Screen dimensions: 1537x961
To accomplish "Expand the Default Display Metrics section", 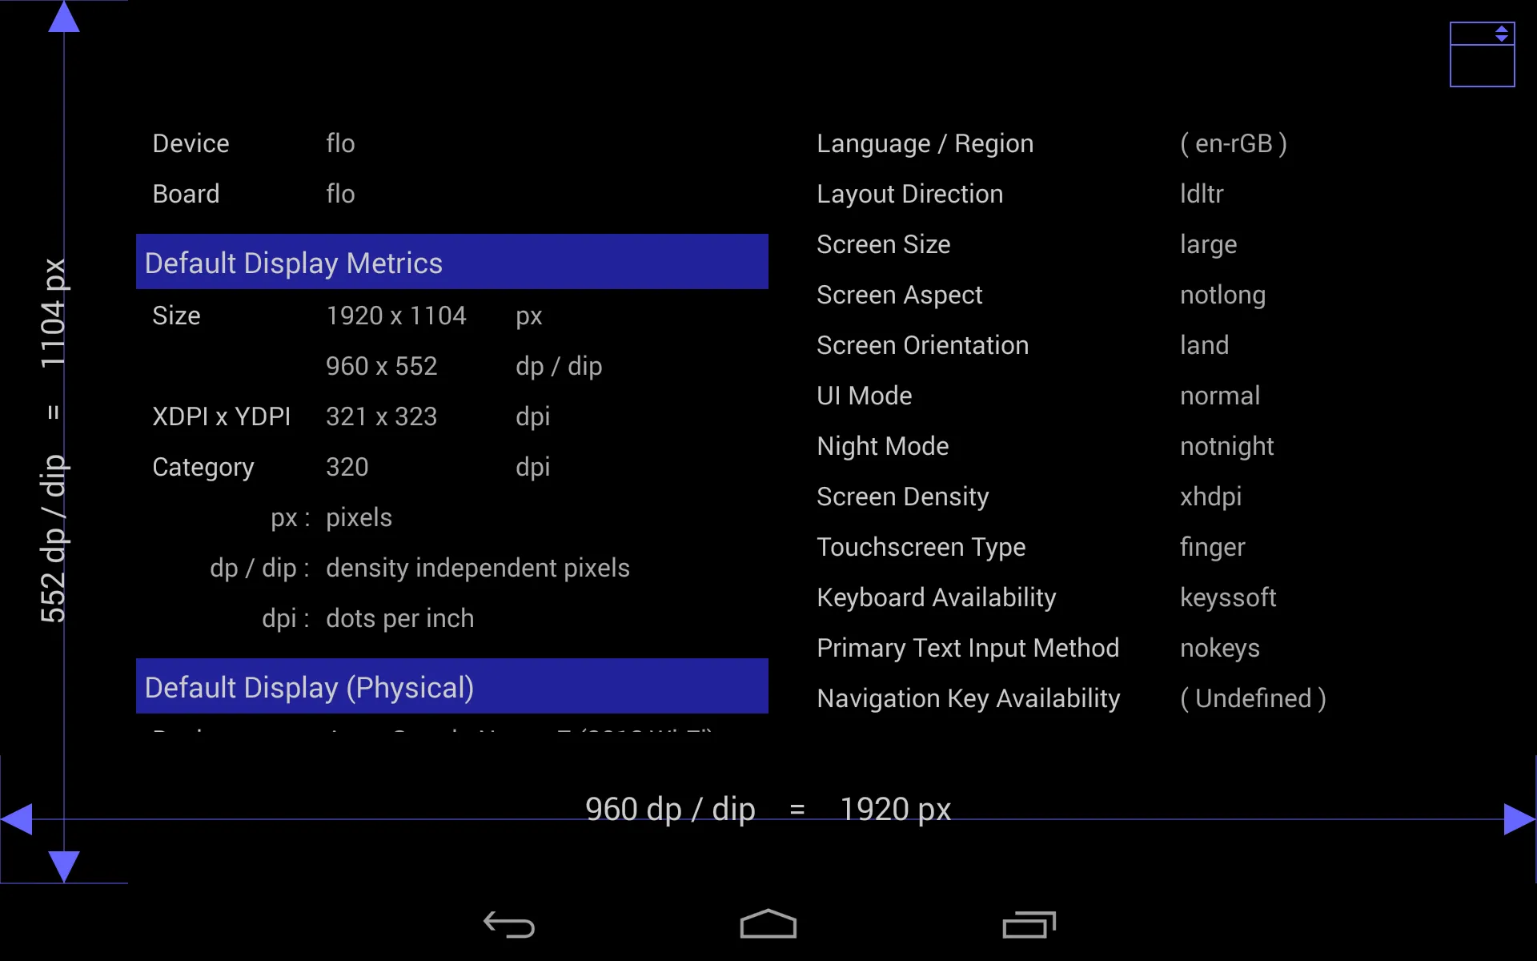I will (451, 263).
